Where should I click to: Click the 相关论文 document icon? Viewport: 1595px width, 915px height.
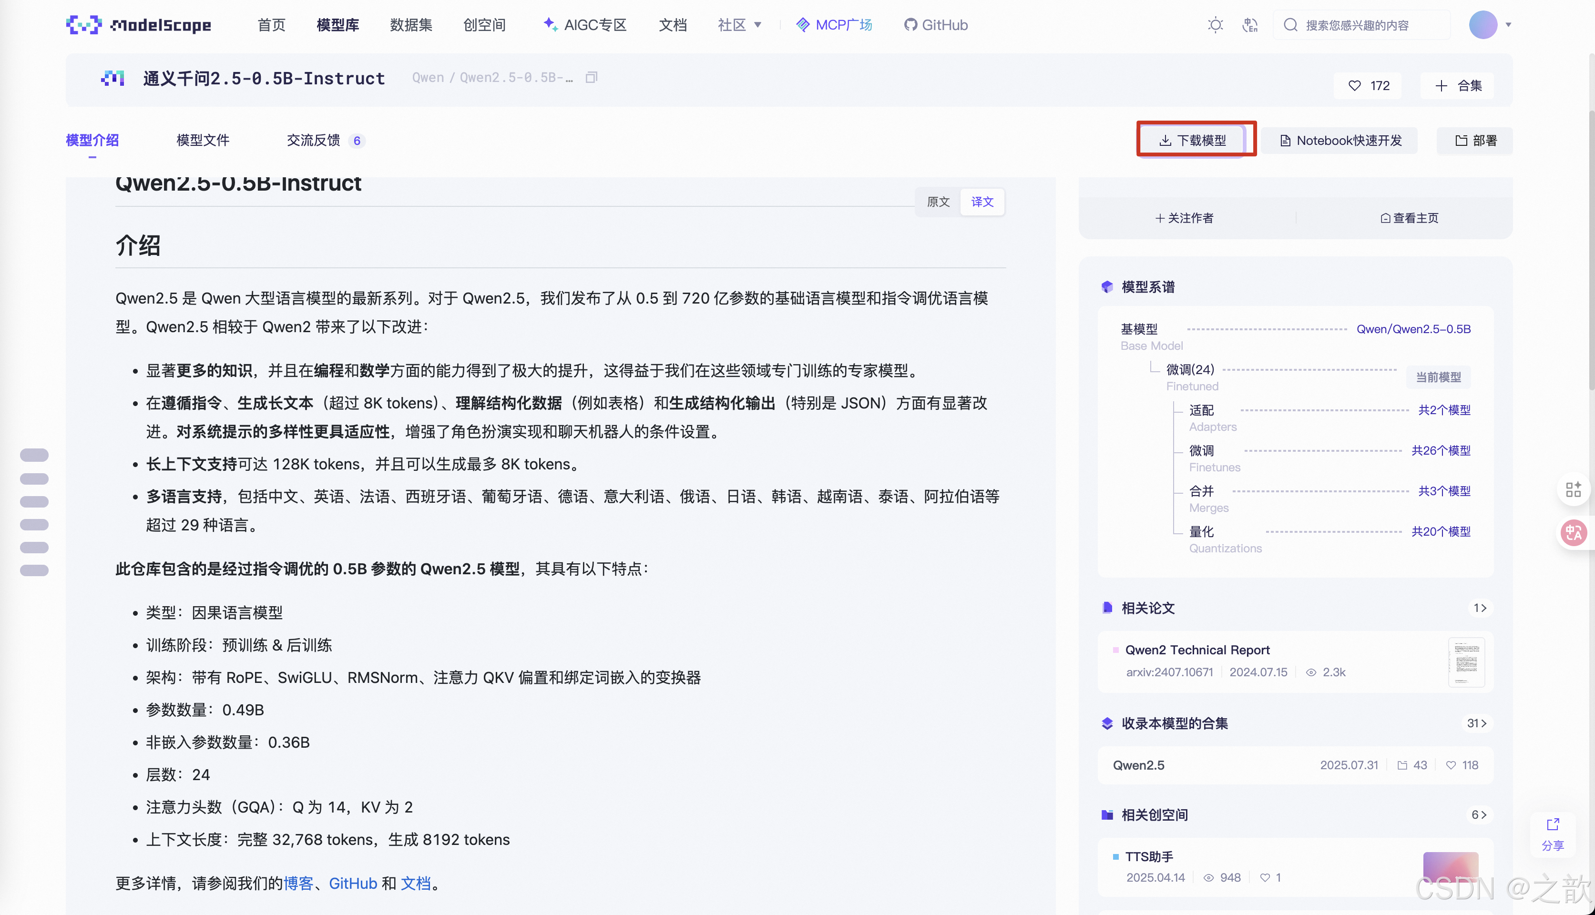pyautogui.click(x=1107, y=608)
